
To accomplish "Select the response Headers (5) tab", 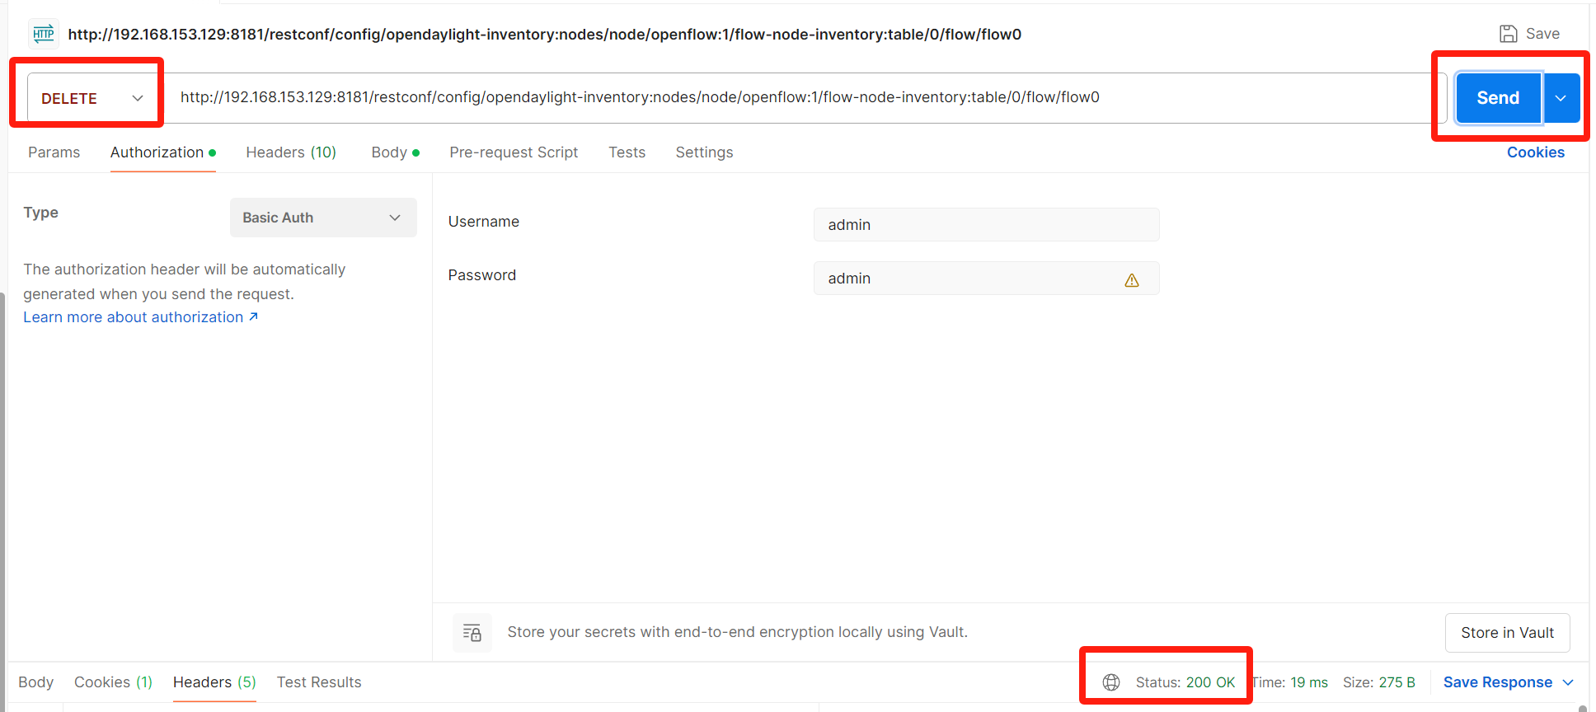I will click(214, 682).
